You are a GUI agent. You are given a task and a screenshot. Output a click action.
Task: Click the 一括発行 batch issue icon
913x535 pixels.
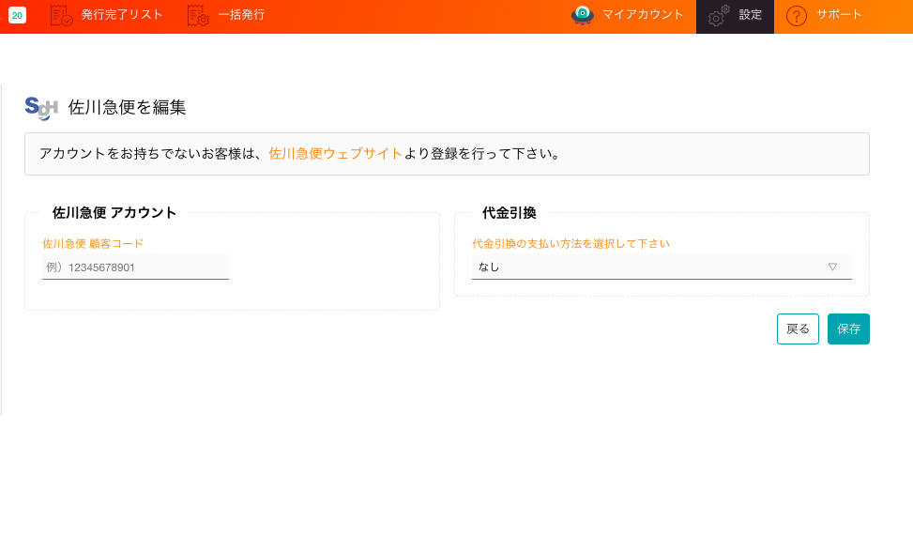click(198, 15)
